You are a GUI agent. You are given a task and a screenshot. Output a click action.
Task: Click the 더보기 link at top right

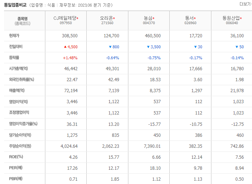[x=245, y=4]
